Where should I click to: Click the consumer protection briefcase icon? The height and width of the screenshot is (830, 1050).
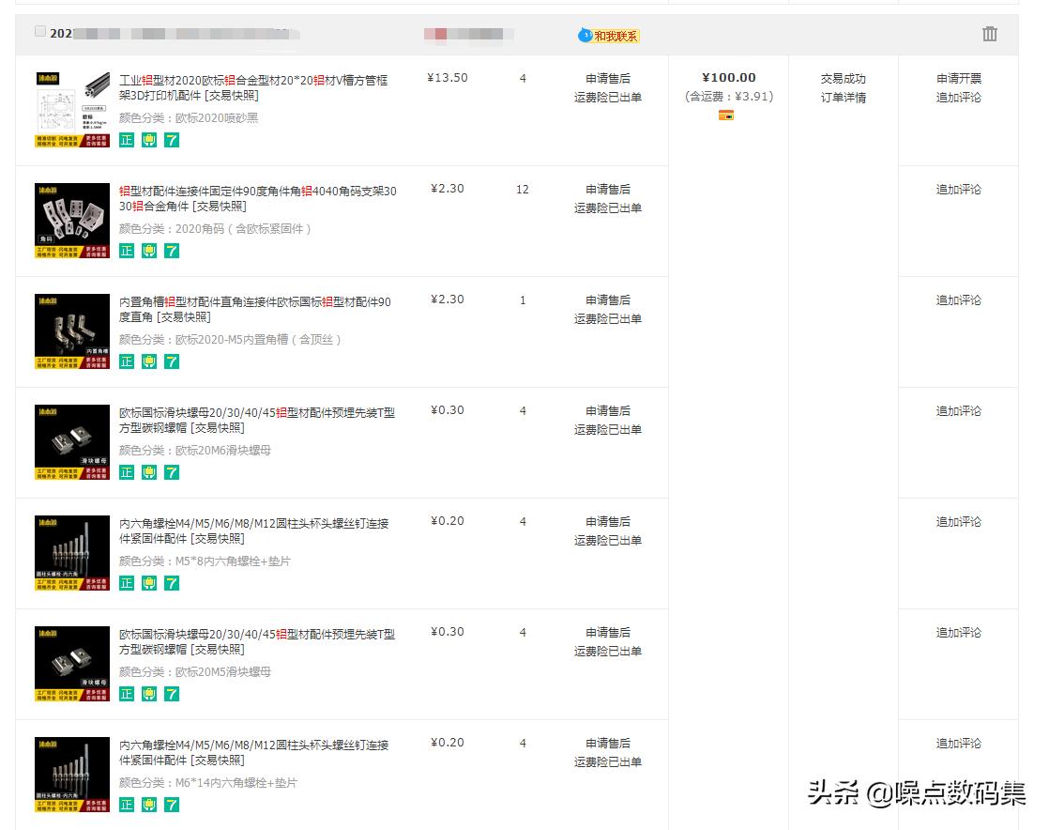point(148,140)
